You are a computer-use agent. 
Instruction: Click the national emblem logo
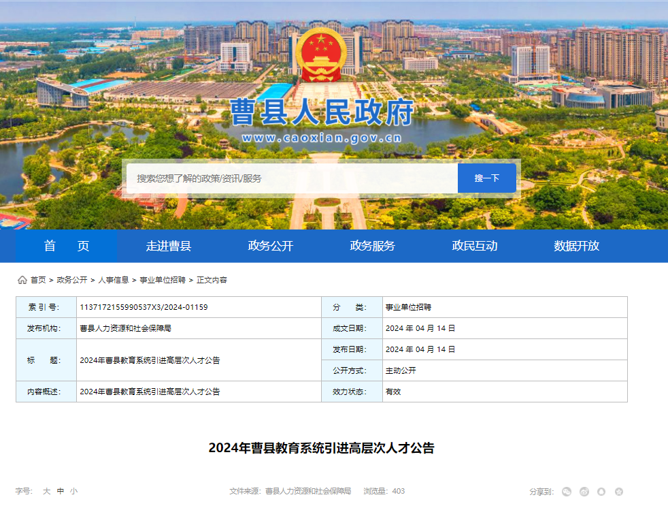click(x=321, y=55)
